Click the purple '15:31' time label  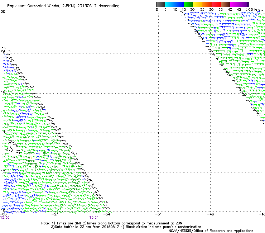pyautogui.click(x=94, y=218)
